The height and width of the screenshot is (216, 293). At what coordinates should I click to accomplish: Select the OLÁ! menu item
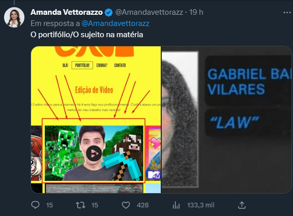pyautogui.click(x=65, y=65)
